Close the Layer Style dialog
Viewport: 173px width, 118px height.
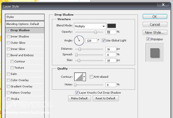(163, 4)
